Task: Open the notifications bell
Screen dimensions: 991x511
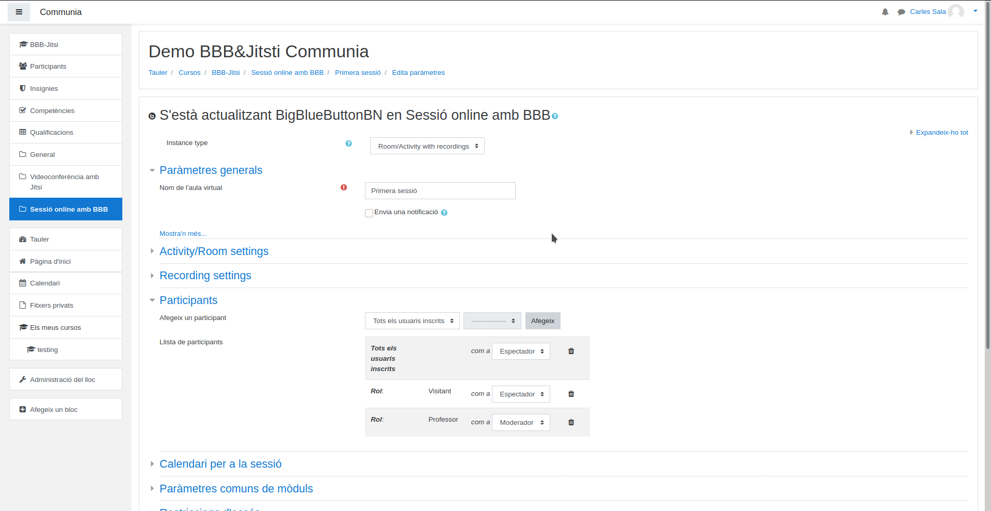Action: tap(885, 12)
